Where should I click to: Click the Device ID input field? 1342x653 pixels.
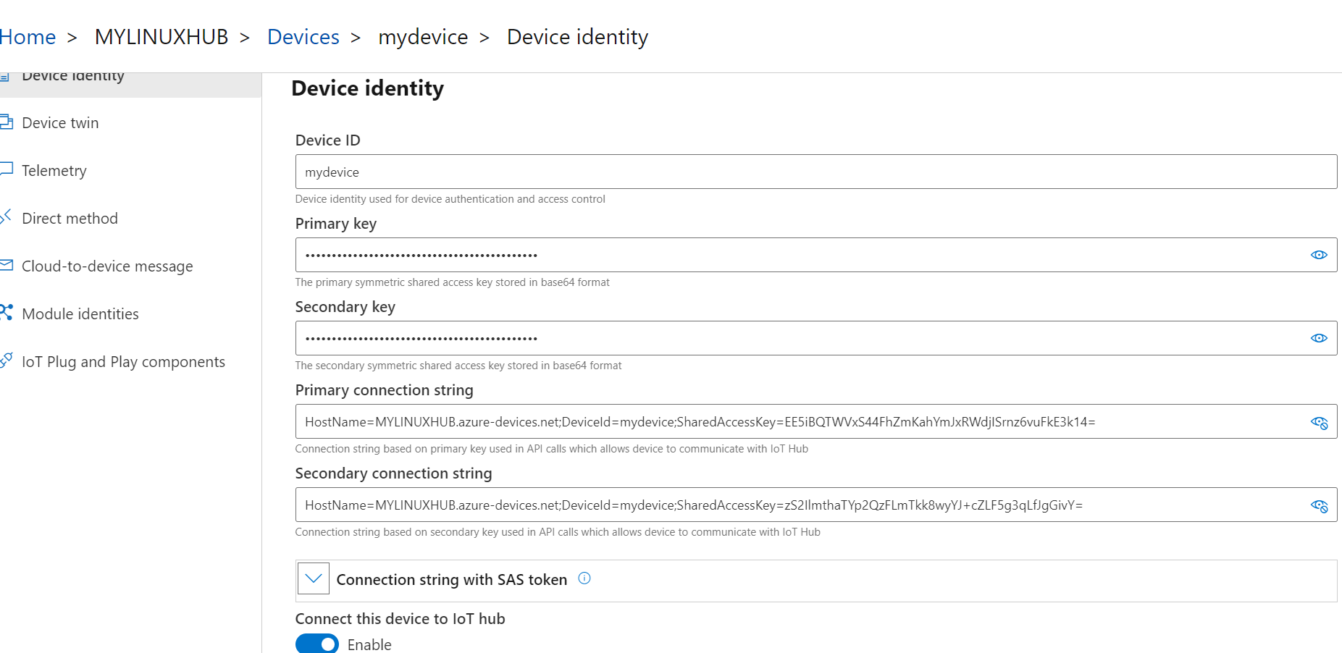click(x=815, y=172)
